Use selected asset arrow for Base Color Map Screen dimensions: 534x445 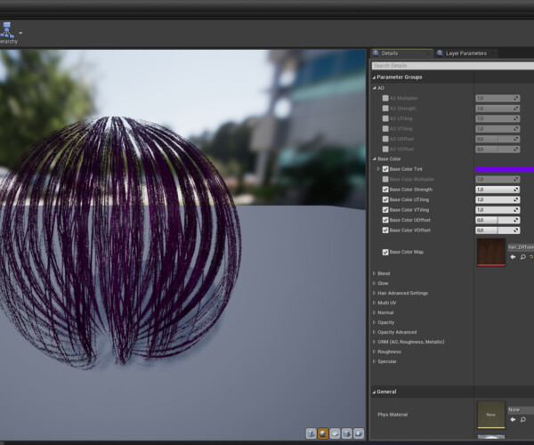point(513,257)
